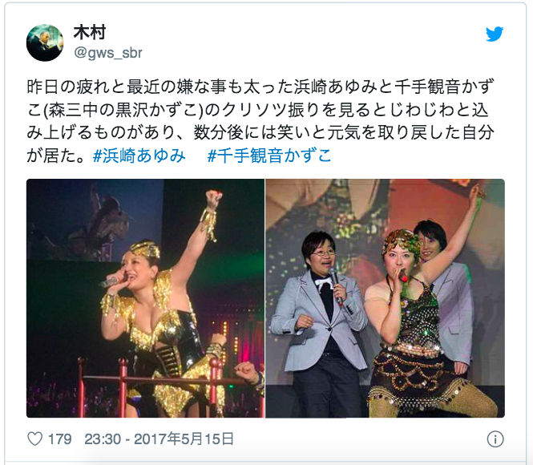
Task: Click the tweet line mentioning 森三中の黒沢かずこ
Action: pyautogui.click(x=257, y=110)
